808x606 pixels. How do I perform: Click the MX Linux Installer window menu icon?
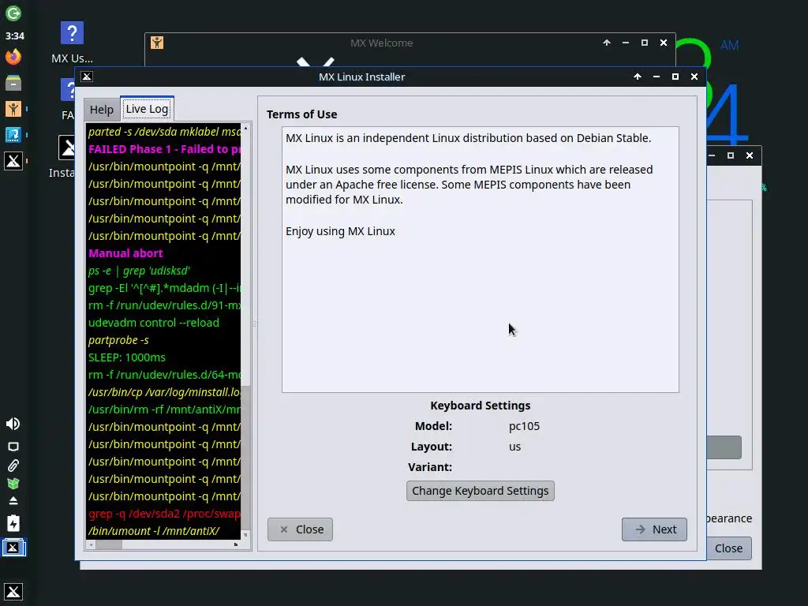coord(87,77)
